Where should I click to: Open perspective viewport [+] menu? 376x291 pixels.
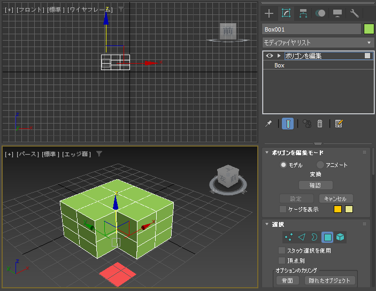9,154
